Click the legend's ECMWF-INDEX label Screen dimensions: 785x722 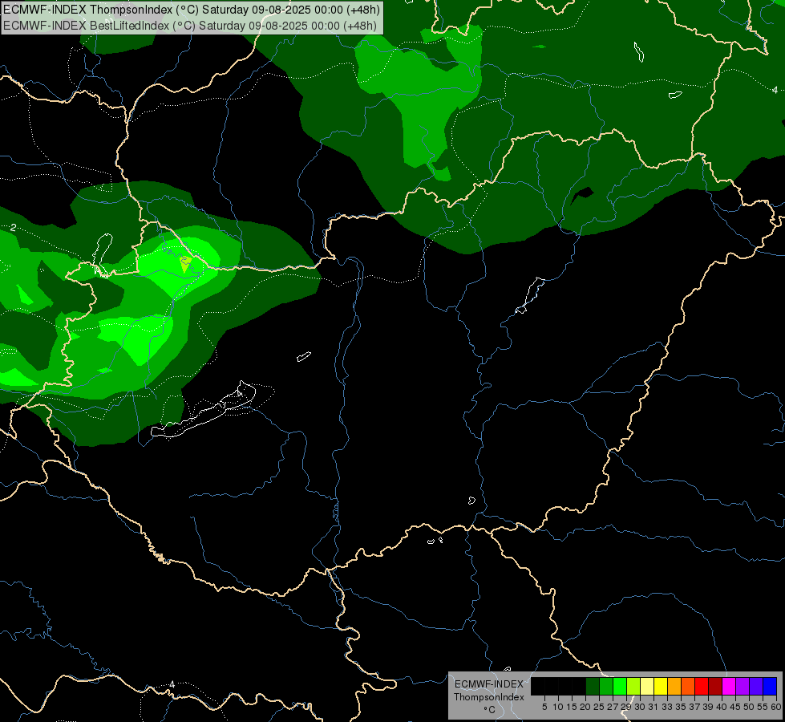coord(489,684)
